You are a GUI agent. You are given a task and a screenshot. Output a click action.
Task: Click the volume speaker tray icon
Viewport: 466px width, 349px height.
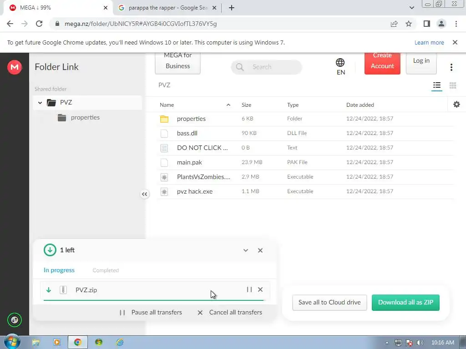point(420,343)
